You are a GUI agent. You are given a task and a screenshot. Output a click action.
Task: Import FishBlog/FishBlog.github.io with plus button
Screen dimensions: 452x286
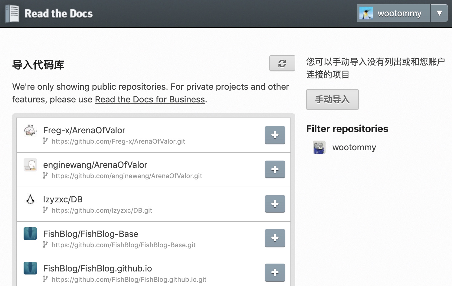(275, 273)
